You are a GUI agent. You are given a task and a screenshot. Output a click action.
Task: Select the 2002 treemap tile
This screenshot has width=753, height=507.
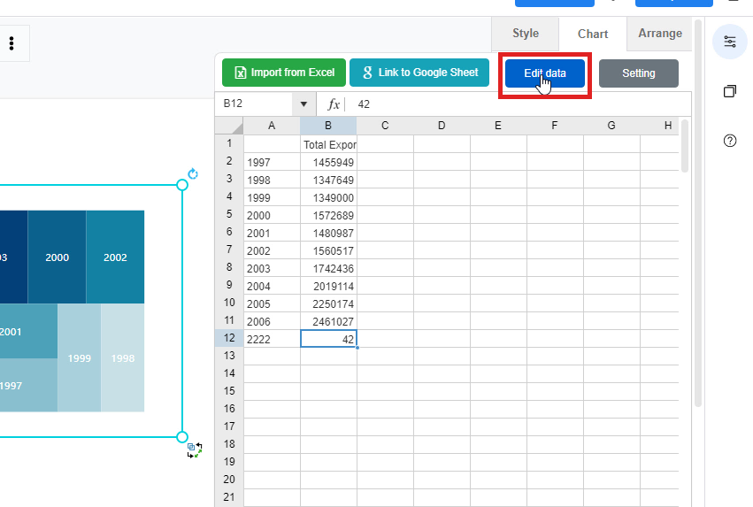click(115, 257)
